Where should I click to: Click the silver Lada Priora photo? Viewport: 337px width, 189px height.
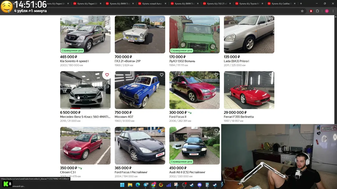coord(249,35)
